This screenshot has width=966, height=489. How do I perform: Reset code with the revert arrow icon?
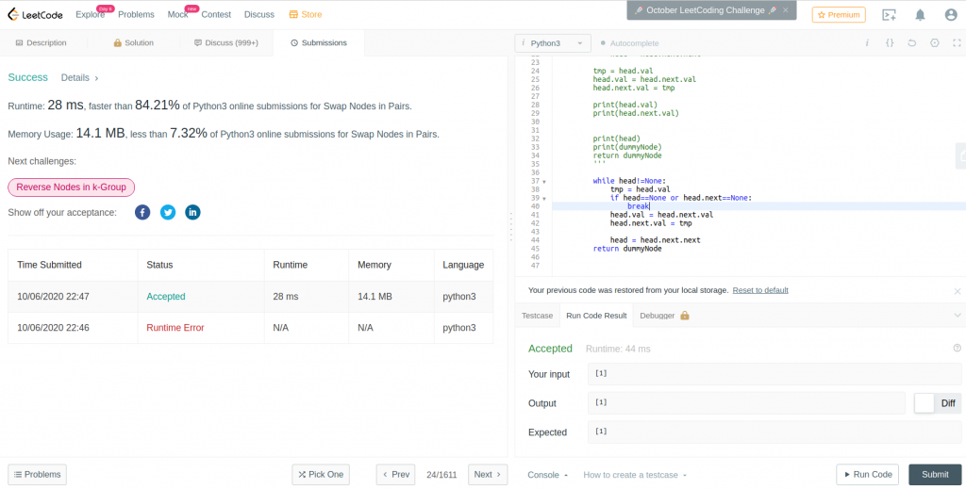pos(912,43)
